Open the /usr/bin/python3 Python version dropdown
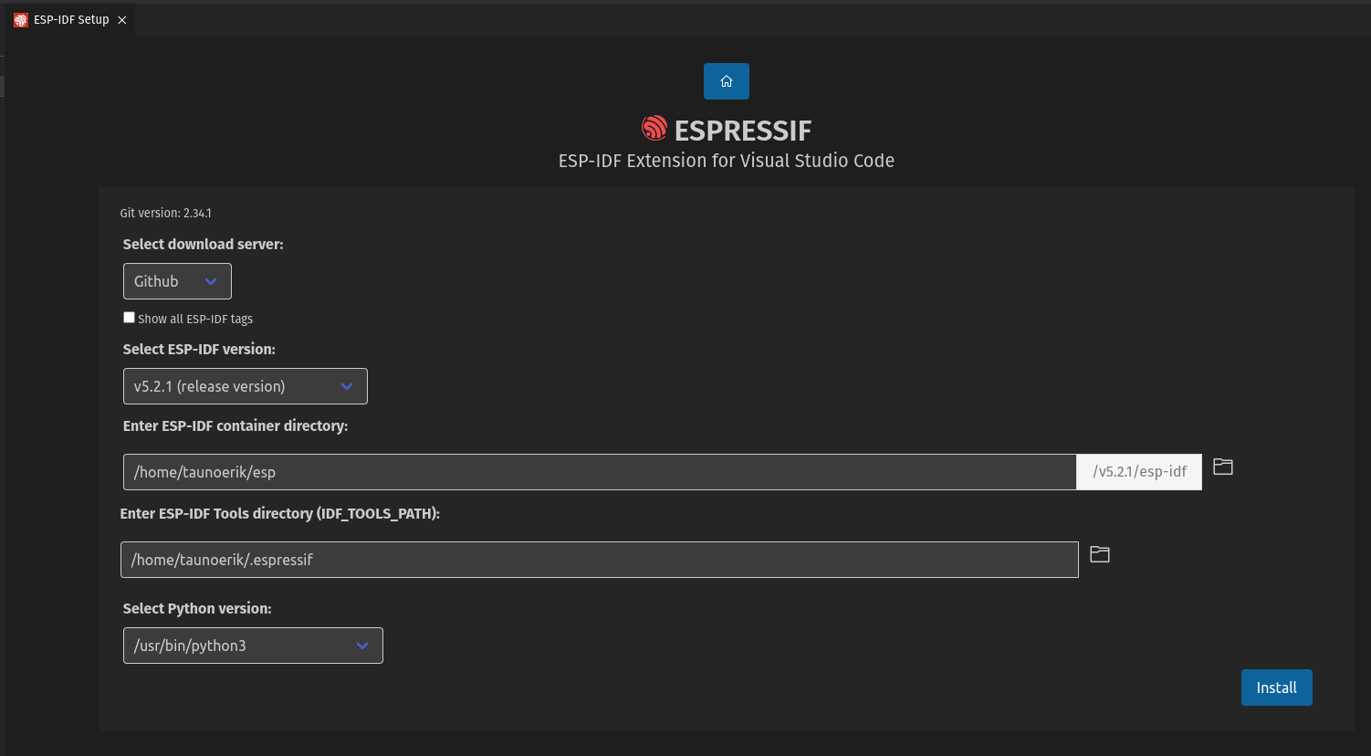1371x756 pixels. coord(253,646)
